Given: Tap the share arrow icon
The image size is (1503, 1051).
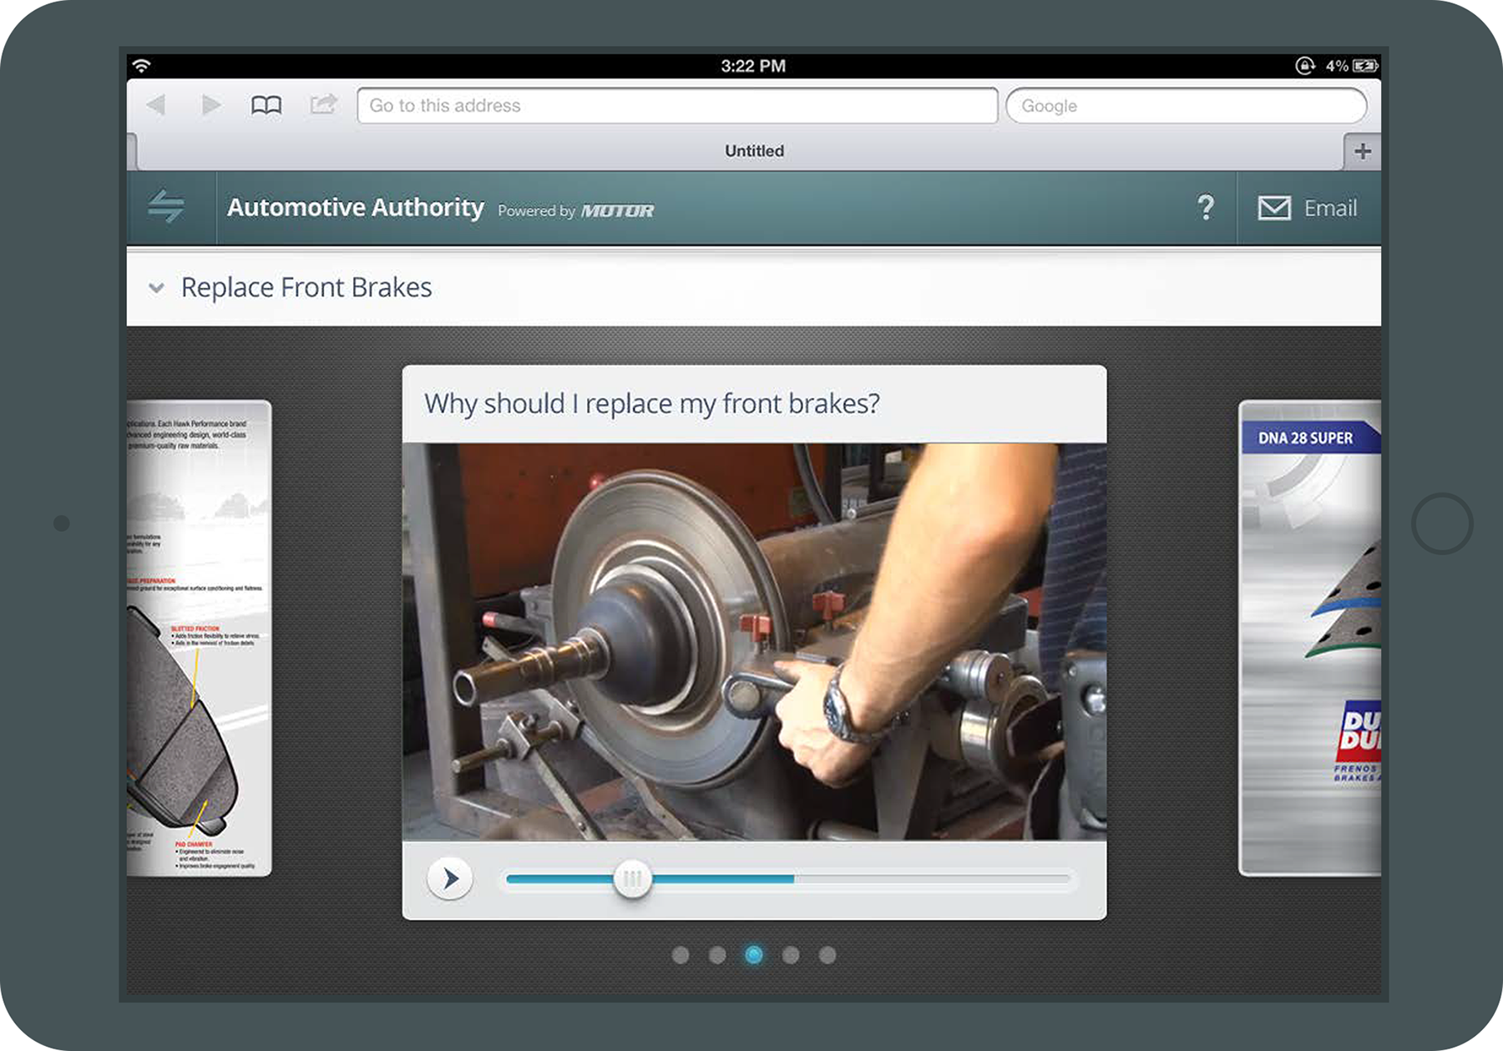Looking at the screenshot, I should click(323, 104).
